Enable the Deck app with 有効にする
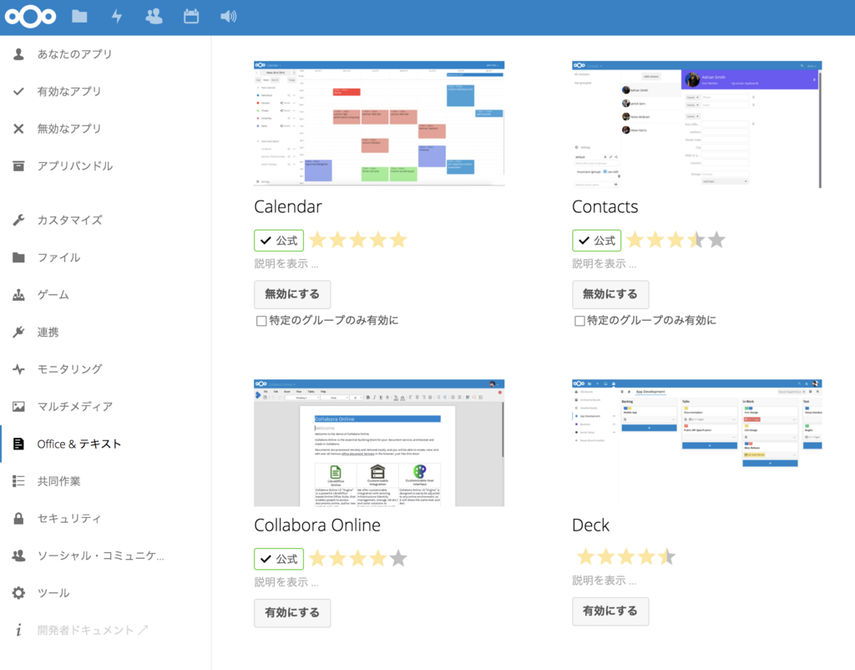The height and width of the screenshot is (670, 855). click(610, 612)
